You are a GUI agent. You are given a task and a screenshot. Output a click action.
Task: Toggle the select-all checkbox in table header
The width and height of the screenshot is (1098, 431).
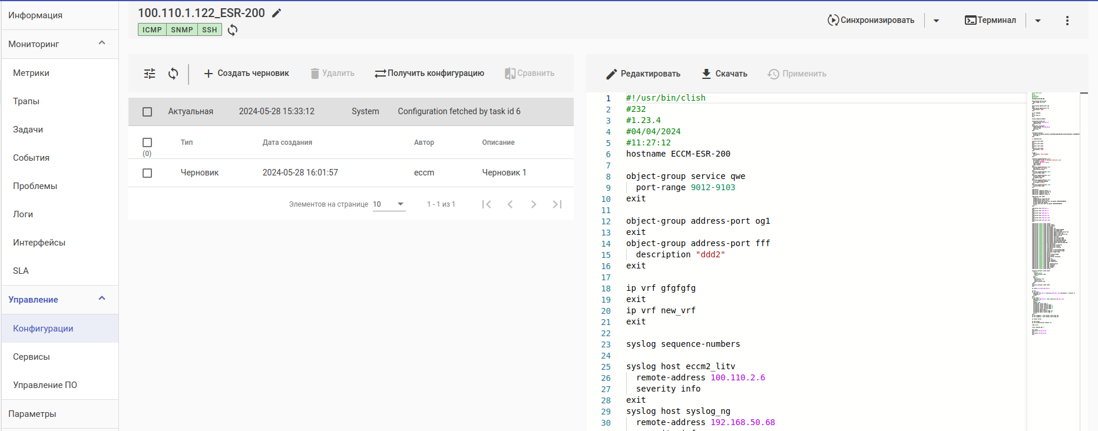(147, 142)
